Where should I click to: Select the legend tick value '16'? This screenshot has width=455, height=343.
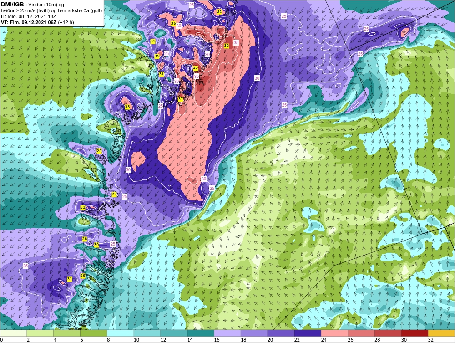217,340
